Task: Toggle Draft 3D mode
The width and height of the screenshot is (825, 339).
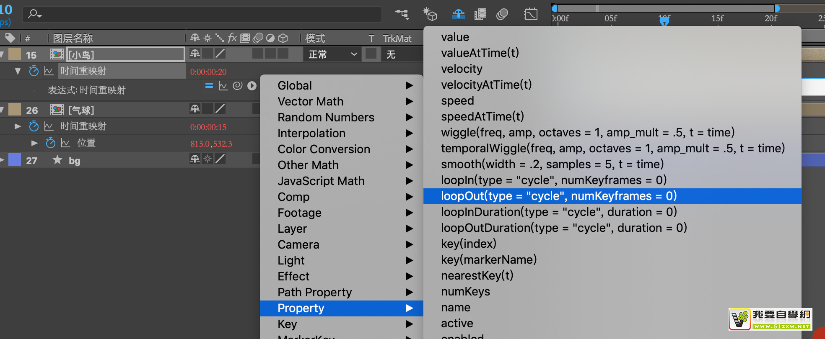Action: coord(430,15)
